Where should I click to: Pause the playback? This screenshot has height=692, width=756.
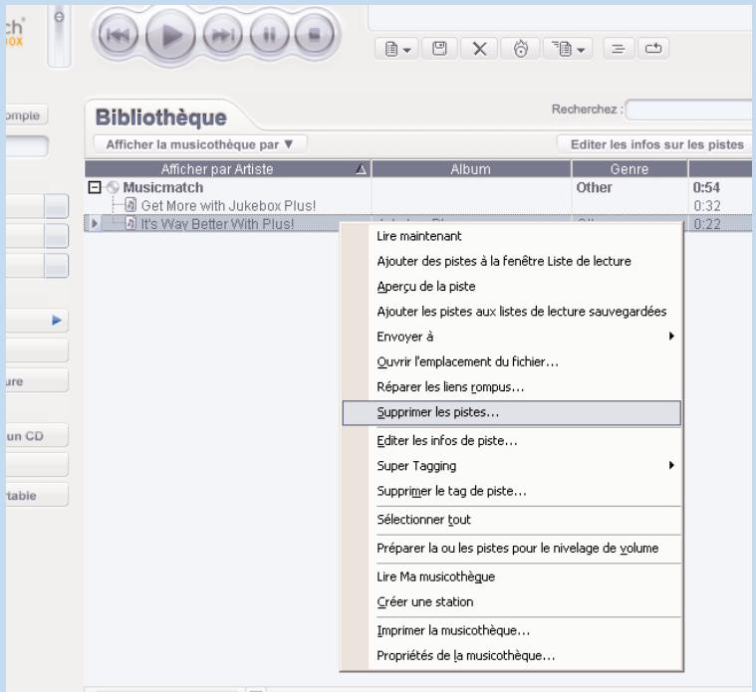coord(270,35)
